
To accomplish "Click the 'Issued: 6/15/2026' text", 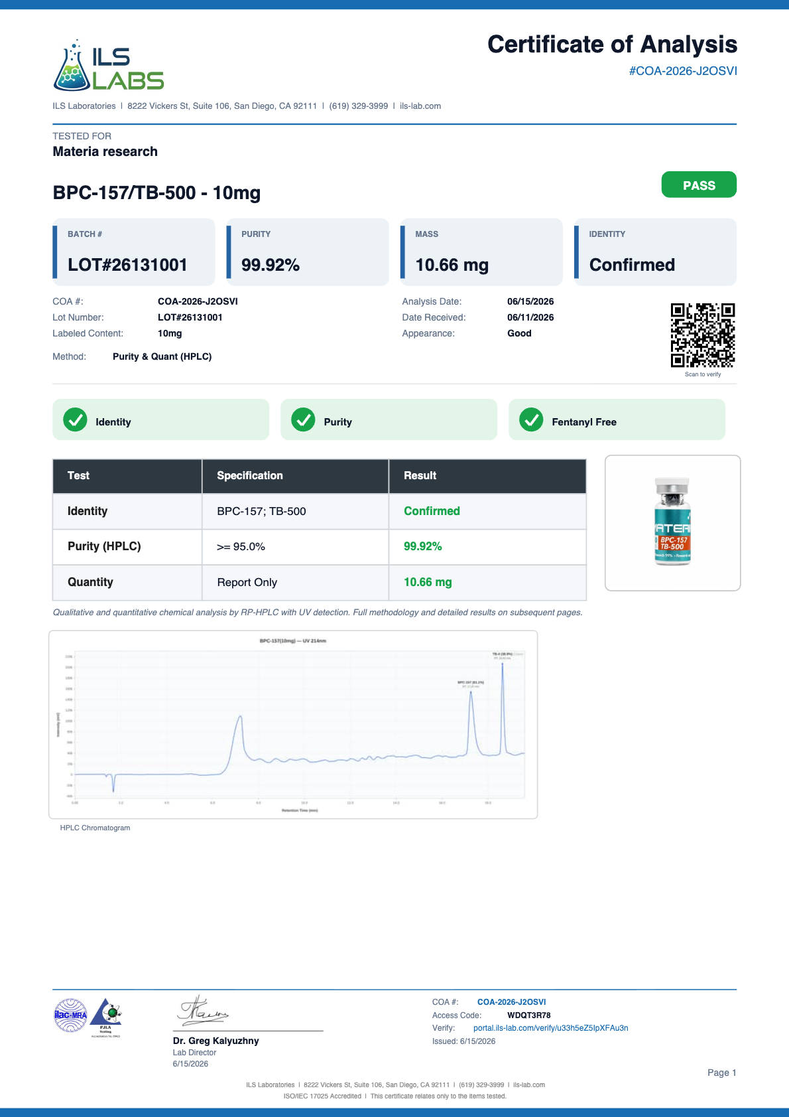I will click(x=463, y=1041).
